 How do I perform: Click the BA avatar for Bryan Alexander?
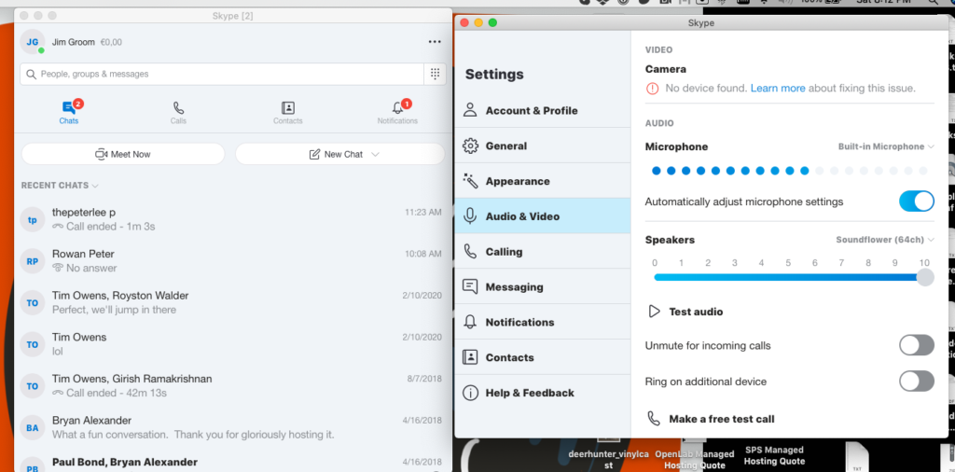click(x=33, y=427)
